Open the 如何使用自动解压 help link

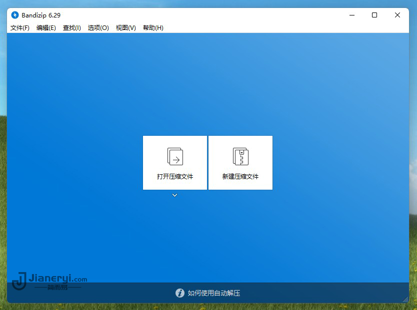point(214,293)
